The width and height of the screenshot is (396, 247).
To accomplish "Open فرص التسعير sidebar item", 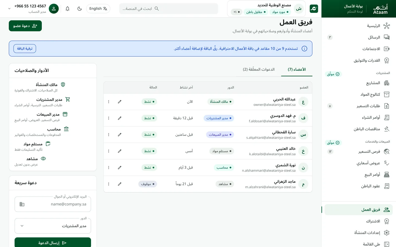I will pyautogui.click(x=359, y=151).
